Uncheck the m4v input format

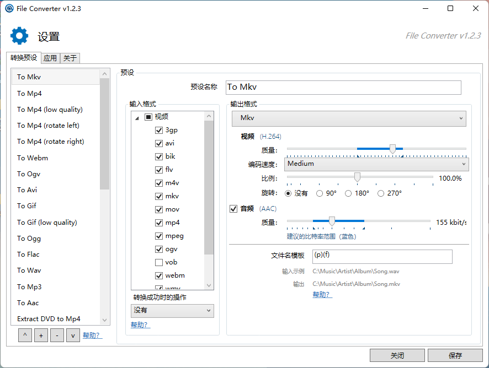(x=159, y=183)
